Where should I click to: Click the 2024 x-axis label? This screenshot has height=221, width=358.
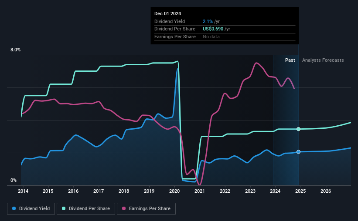[x=275, y=191]
